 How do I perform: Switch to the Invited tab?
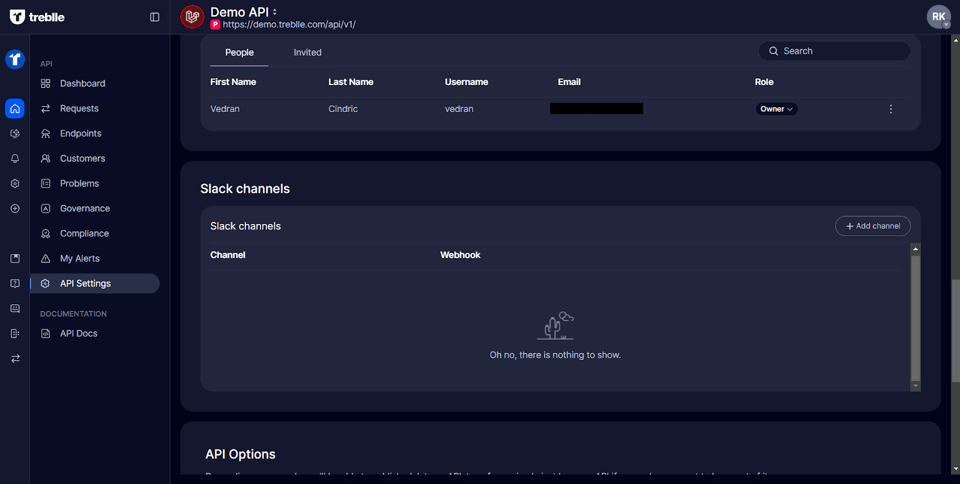[307, 53]
